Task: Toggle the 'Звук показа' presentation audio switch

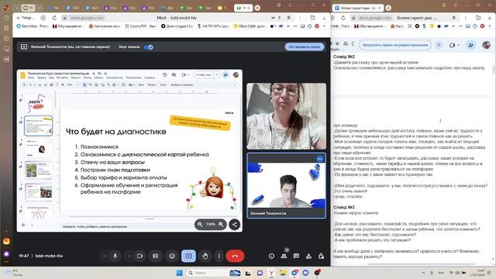Action: tap(148, 46)
